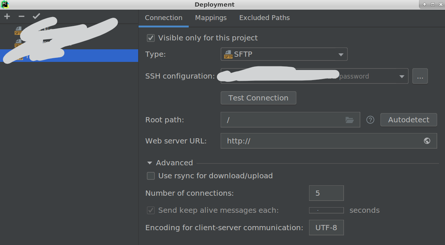Click the Test Connection button
The height and width of the screenshot is (245, 445).
[258, 98]
